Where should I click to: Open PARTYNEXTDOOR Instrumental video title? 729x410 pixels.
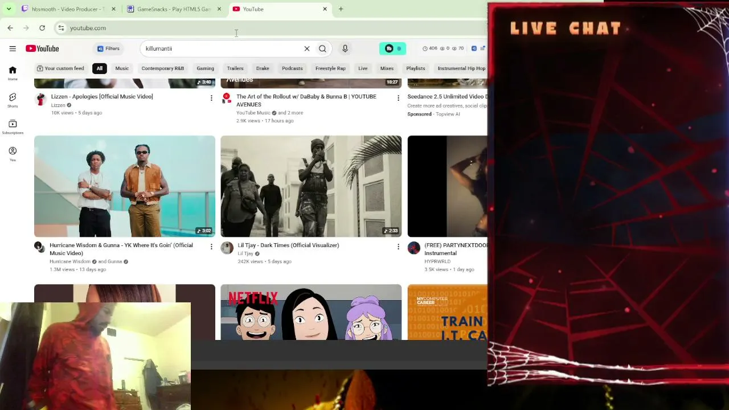456,249
